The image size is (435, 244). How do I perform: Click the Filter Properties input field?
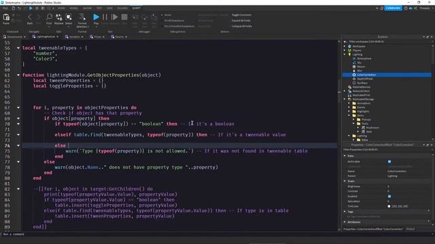[387, 150]
